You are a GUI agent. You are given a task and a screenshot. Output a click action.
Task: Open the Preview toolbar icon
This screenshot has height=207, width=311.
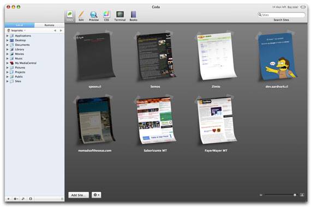tap(94, 16)
